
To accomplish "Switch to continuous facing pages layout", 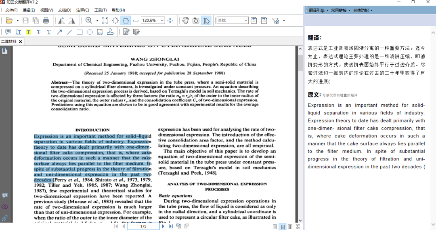I will 298,227.
